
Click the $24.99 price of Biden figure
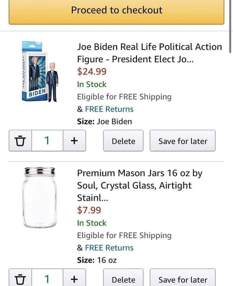point(92,71)
